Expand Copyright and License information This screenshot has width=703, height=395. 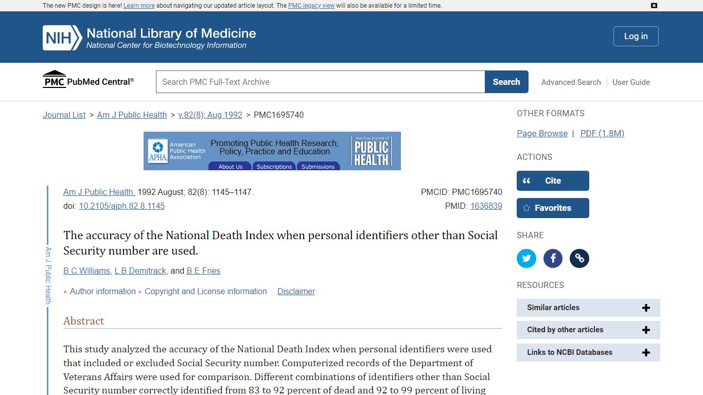[x=205, y=291]
